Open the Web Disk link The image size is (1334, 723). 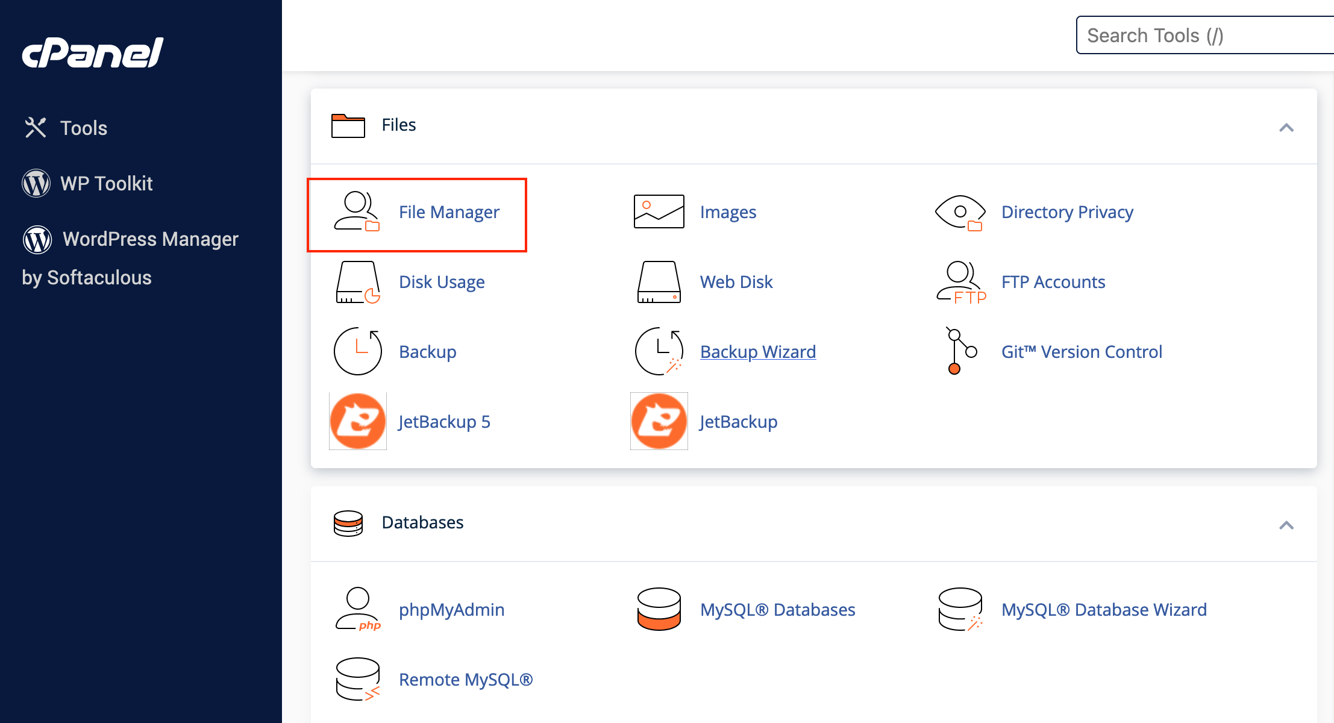pos(736,282)
